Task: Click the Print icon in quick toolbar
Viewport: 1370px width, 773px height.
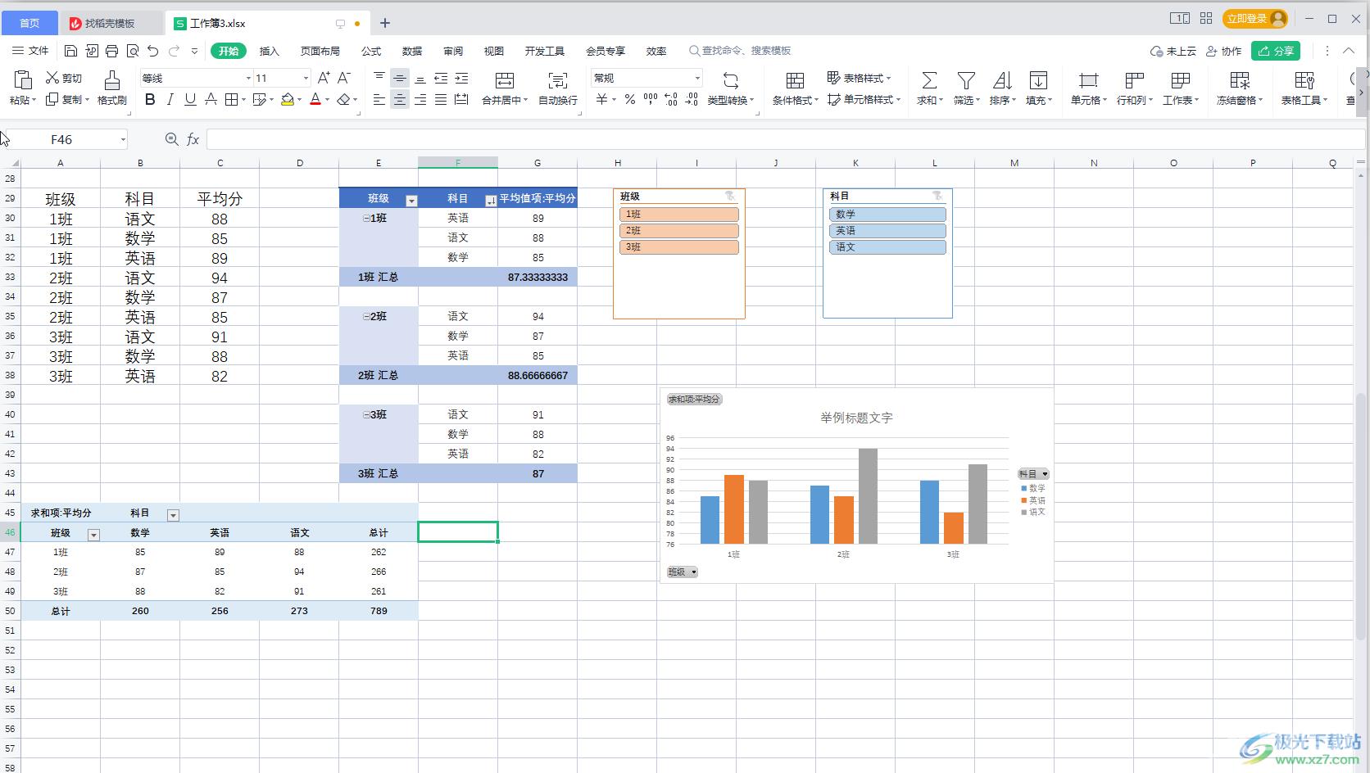Action: [112, 51]
